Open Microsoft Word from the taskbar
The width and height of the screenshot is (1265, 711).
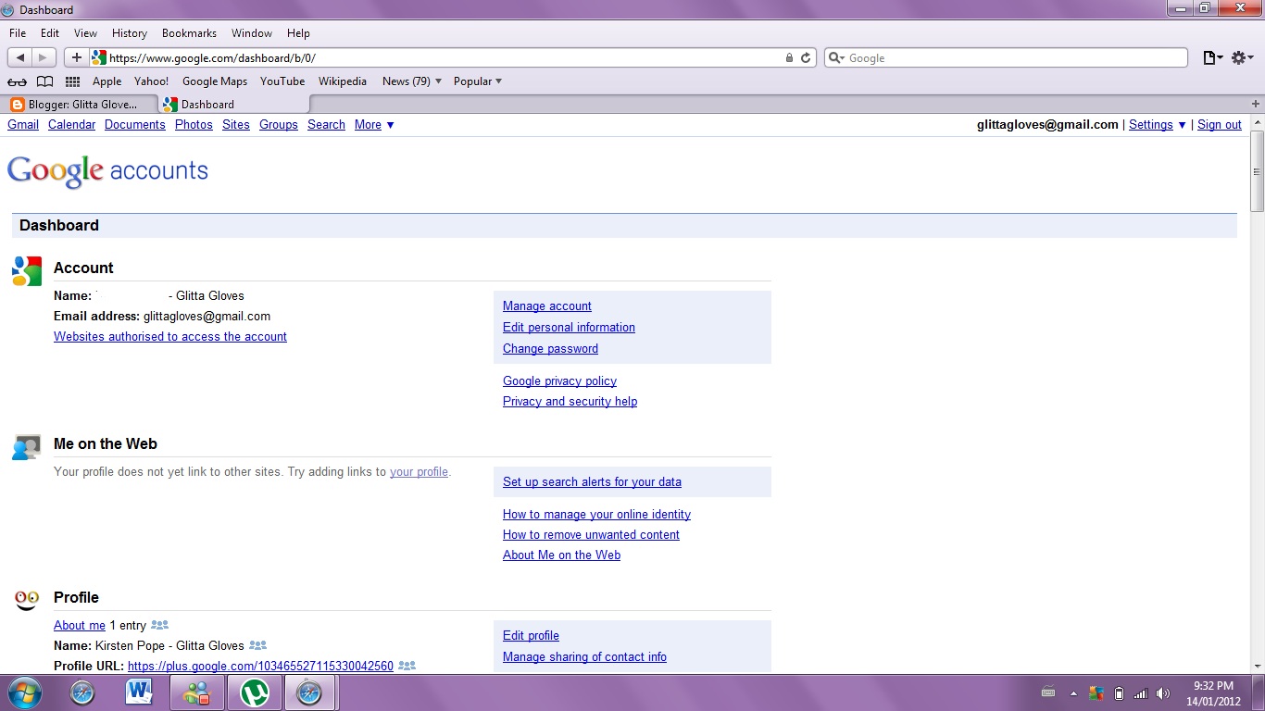[139, 692]
